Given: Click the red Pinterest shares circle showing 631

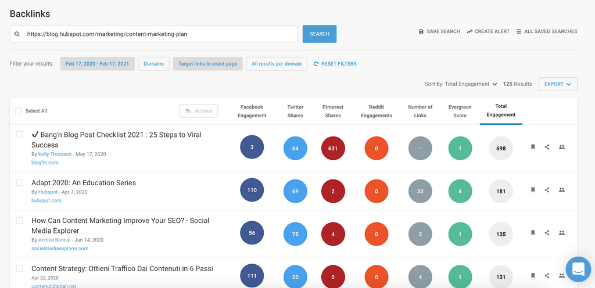Looking at the screenshot, I should coord(333,148).
